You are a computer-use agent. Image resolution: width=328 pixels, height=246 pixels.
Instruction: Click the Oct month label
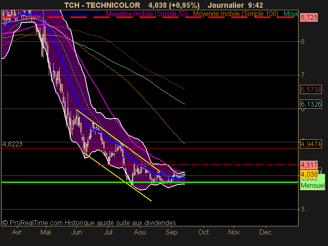click(x=203, y=232)
